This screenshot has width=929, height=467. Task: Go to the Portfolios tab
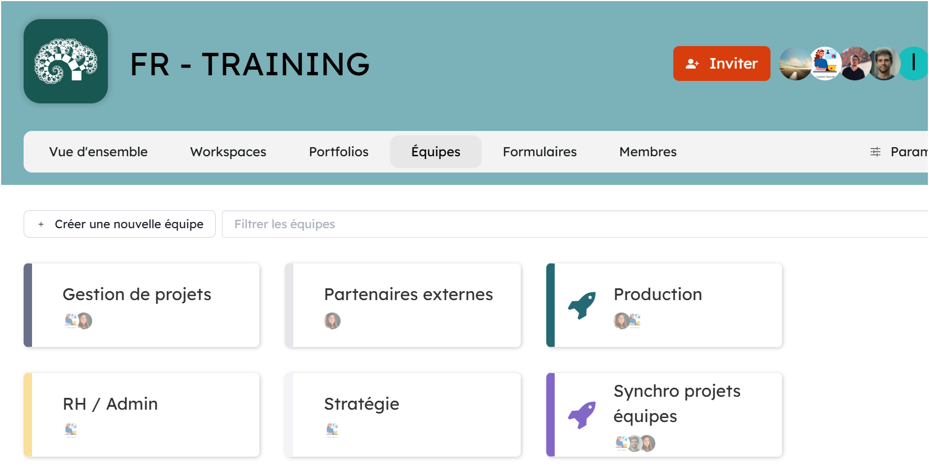(338, 152)
